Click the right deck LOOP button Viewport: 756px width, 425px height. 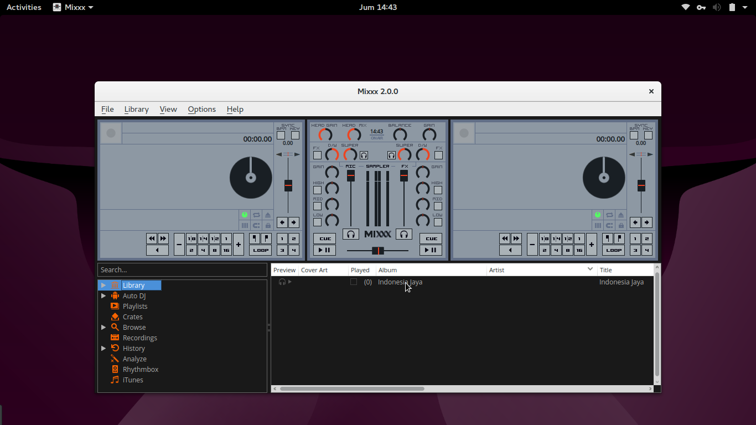point(614,250)
